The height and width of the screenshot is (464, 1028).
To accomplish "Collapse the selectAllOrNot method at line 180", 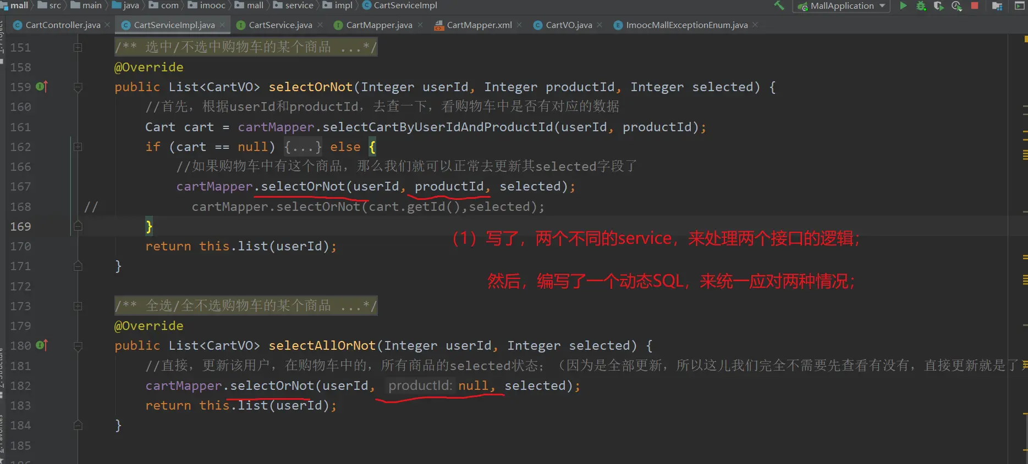I will 78,346.
